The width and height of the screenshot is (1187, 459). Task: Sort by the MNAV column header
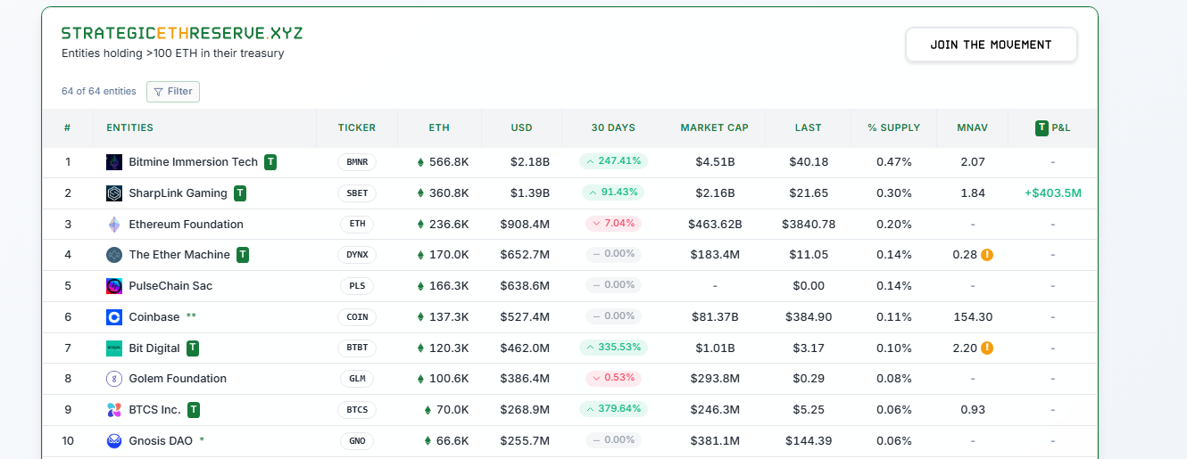(973, 128)
